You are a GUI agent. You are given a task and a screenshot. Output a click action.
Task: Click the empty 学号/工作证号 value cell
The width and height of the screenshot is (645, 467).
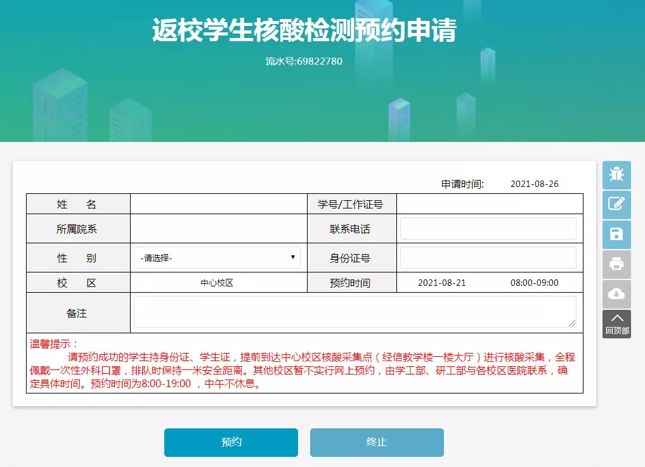pyautogui.click(x=489, y=204)
